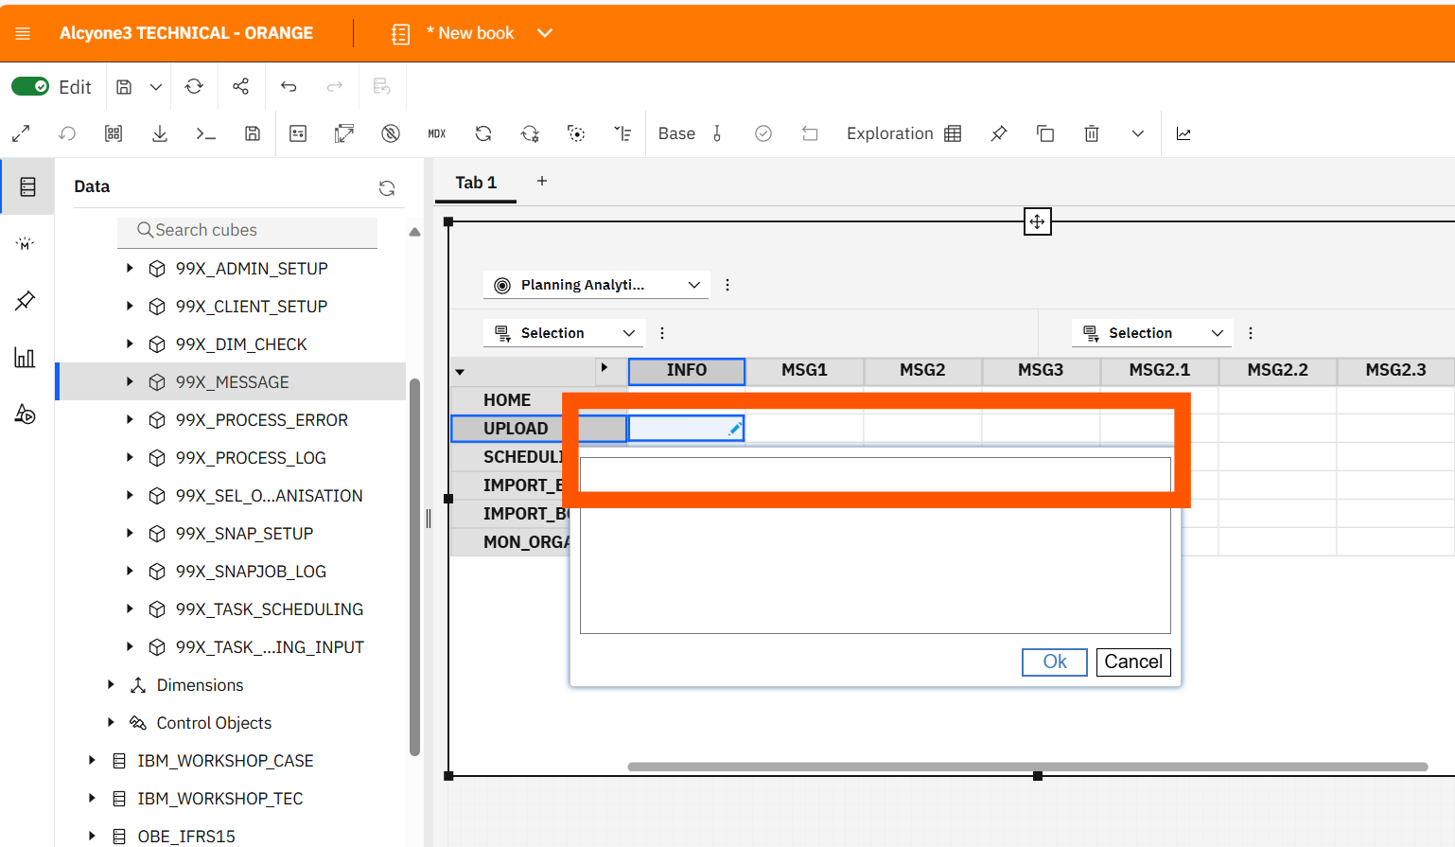Click the export download icon
1455x847 pixels.
[160, 133]
